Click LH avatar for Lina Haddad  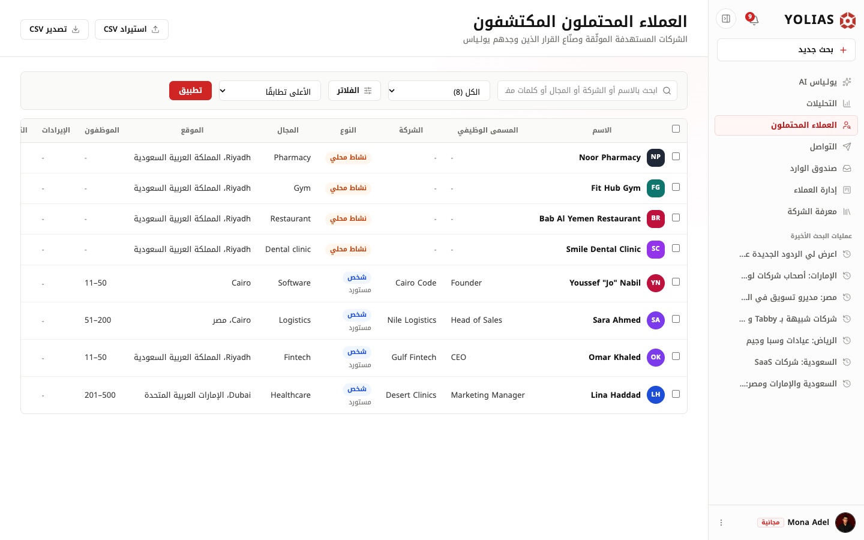(656, 395)
